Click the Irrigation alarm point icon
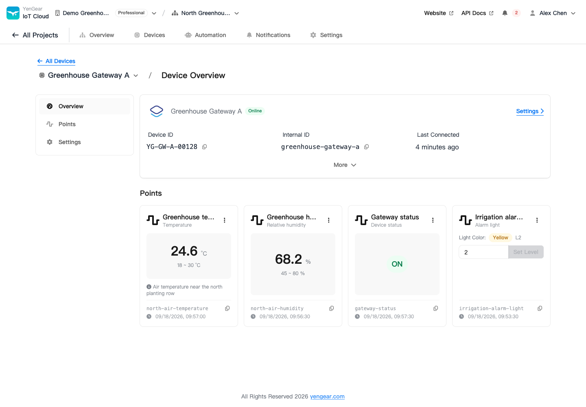Image resolution: width=586 pixels, height=407 pixels. 466,220
